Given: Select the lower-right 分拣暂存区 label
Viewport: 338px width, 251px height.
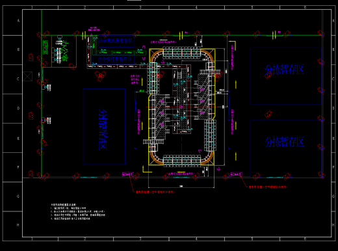Looking at the screenshot, I should coord(284,142).
